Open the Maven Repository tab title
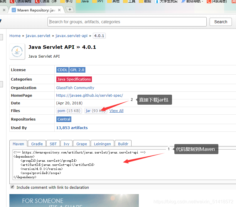 (x=37, y=10)
